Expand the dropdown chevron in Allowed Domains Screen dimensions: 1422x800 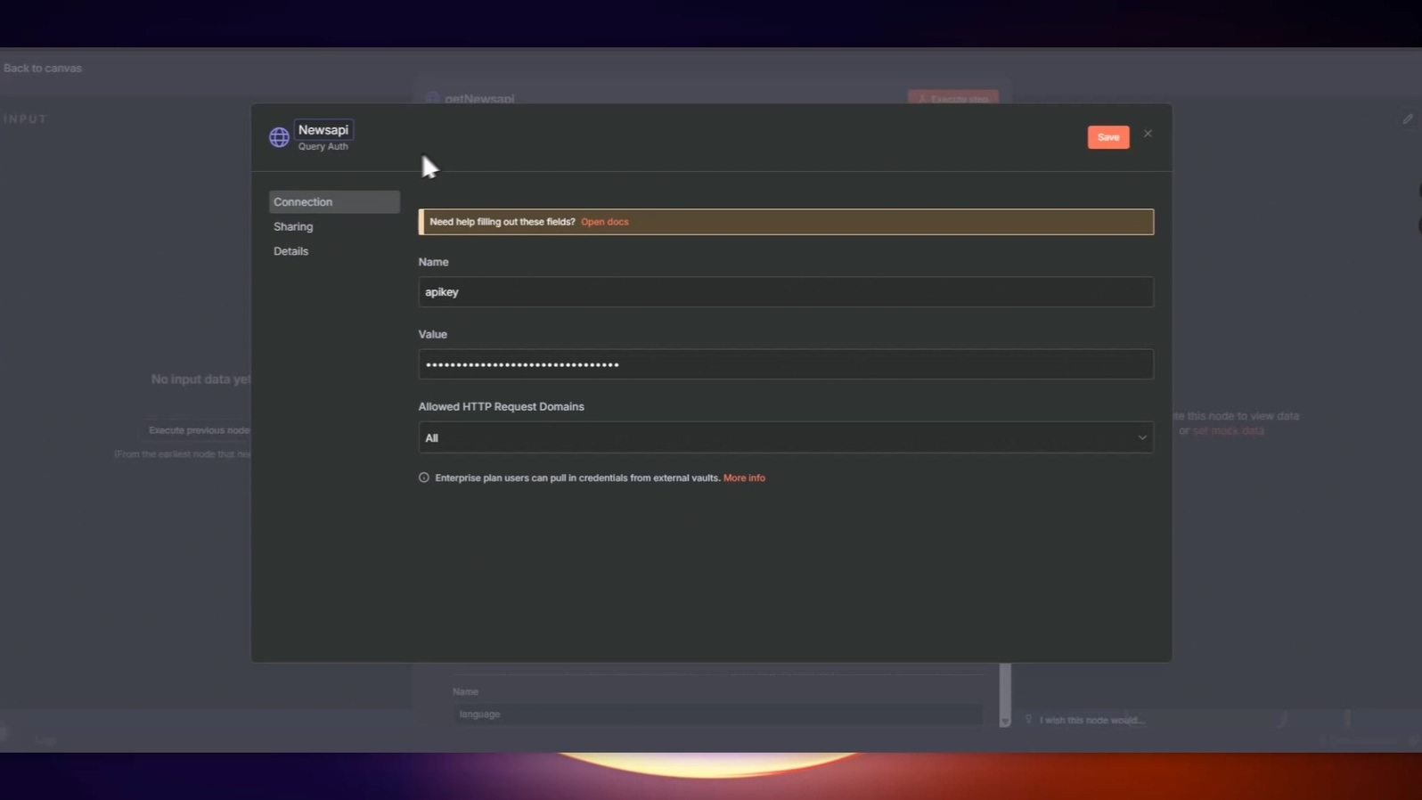tap(1141, 437)
